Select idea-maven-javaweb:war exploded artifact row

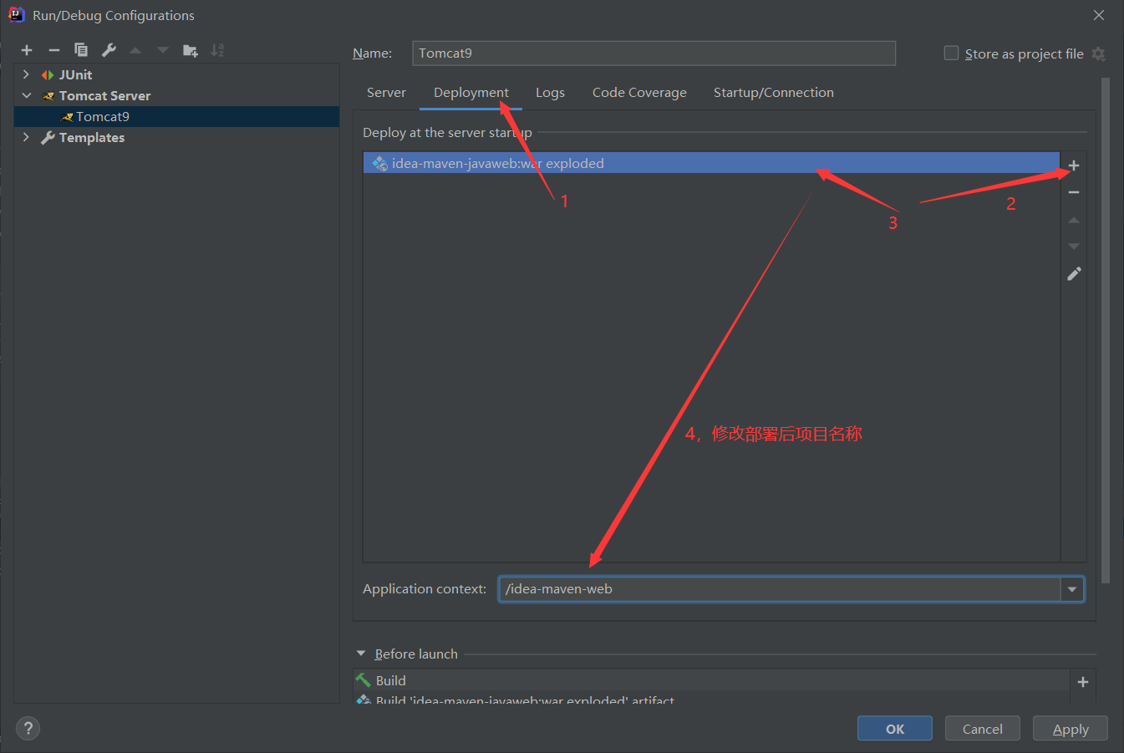[711, 163]
